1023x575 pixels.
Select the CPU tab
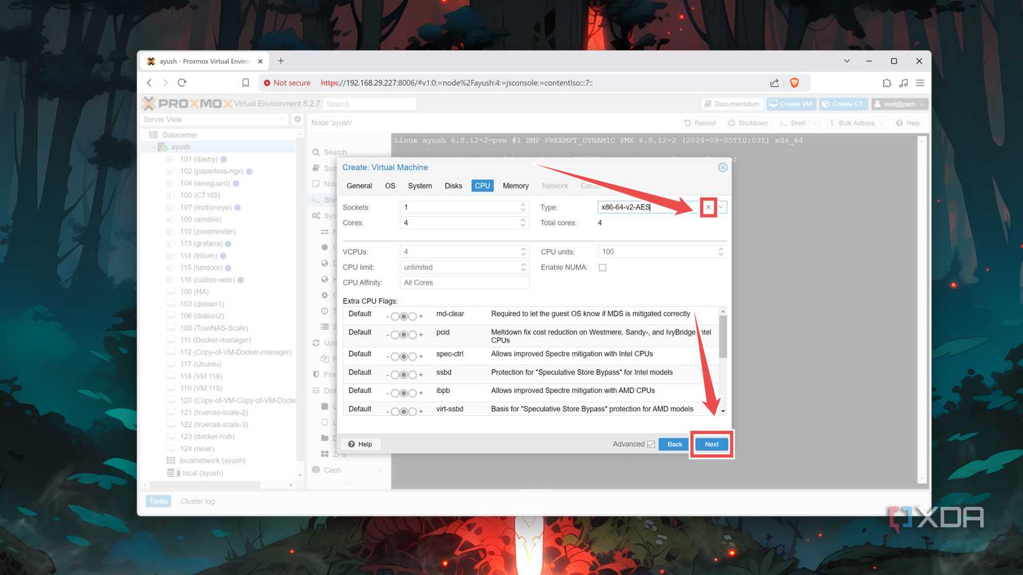click(x=482, y=186)
